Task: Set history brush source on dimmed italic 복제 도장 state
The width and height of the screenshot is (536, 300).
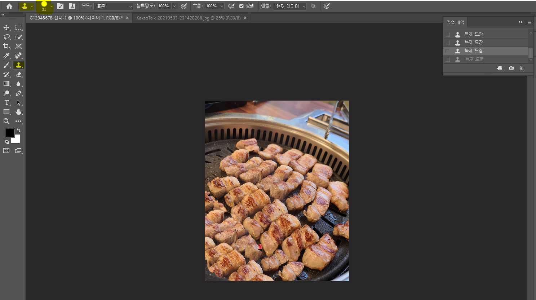Action: click(x=448, y=59)
